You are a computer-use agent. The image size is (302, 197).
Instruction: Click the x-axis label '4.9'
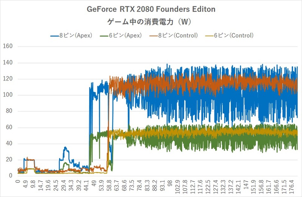[26, 184]
